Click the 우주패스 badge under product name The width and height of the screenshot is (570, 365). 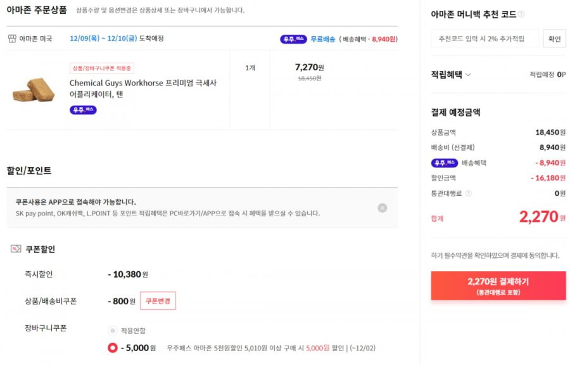tap(83, 110)
